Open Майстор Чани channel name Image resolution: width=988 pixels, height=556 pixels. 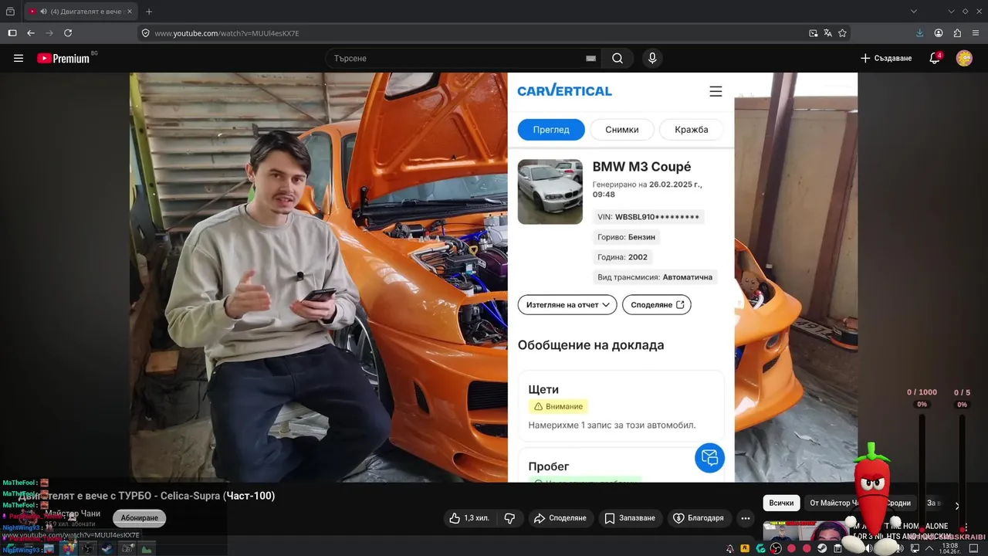[x=73, y=514]
